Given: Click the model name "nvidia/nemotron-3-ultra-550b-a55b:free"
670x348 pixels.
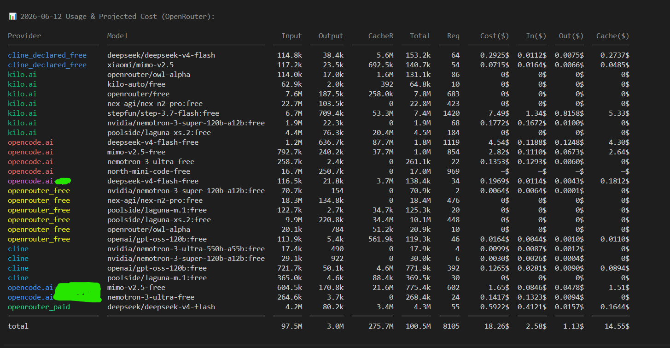Looking at the screenshot, I should [186, 249].
